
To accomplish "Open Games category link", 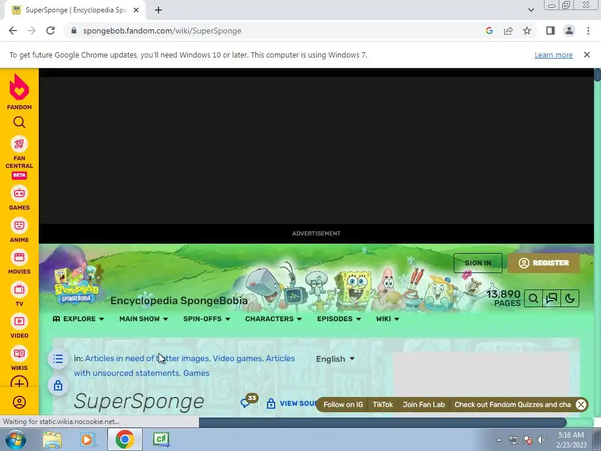I will [x=196, y=373].
